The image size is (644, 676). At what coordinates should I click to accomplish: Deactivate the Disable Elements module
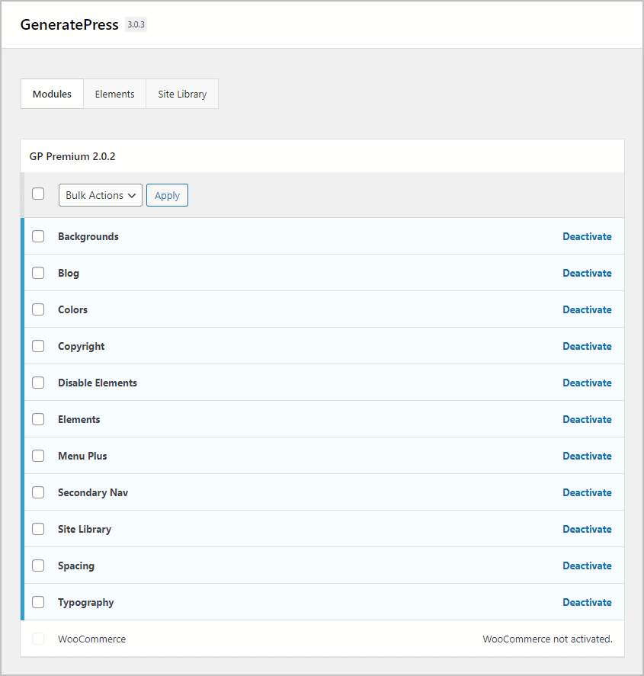(587, 383)
